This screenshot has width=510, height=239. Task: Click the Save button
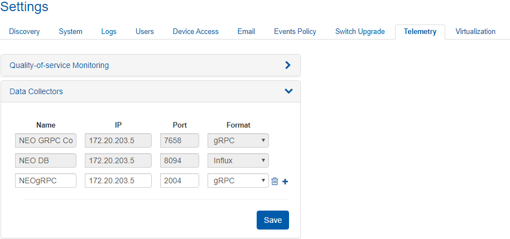click(x=272, y=220)
